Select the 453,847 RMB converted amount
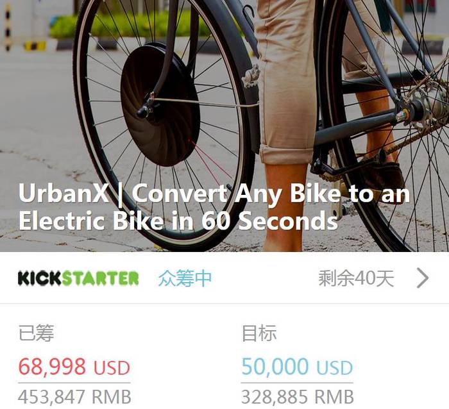 74,397
